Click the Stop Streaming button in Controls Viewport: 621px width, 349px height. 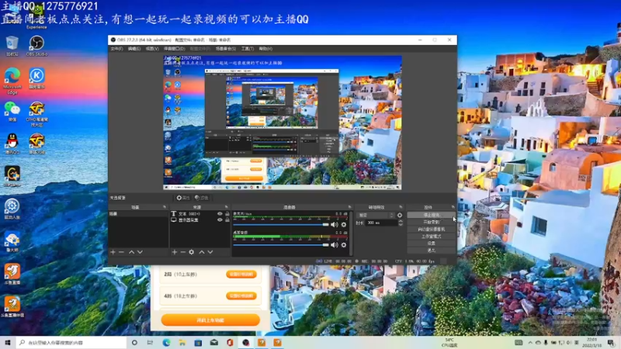click(x=431, y=215)
